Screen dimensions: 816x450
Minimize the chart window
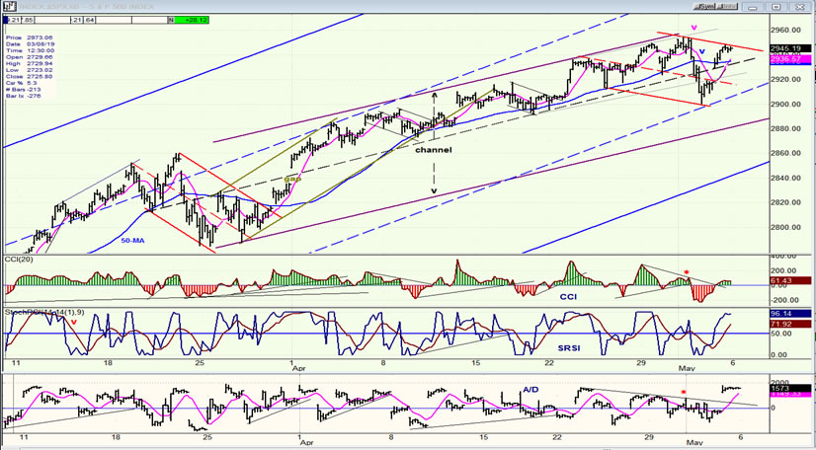pos(752,7)
